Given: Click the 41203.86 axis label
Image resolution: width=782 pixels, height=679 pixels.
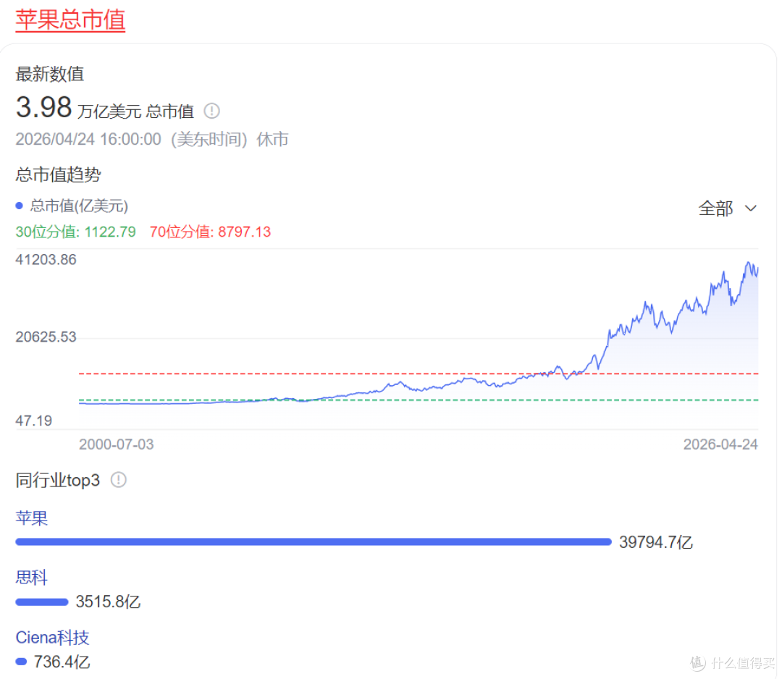Looking at the screenshot, I should 46,259.
